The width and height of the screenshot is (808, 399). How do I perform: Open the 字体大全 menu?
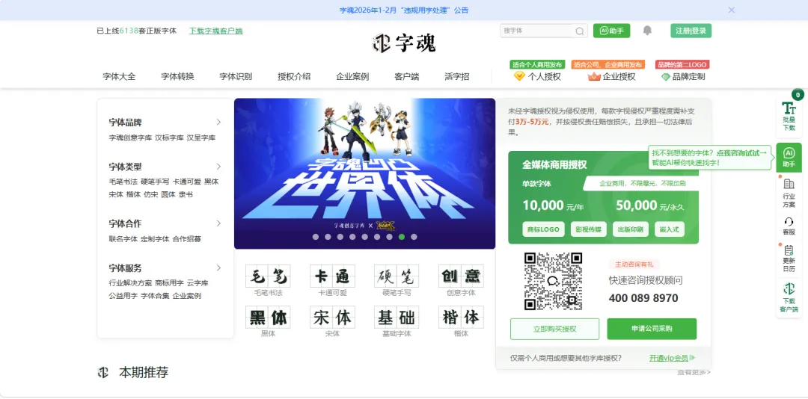pos(119,76)
